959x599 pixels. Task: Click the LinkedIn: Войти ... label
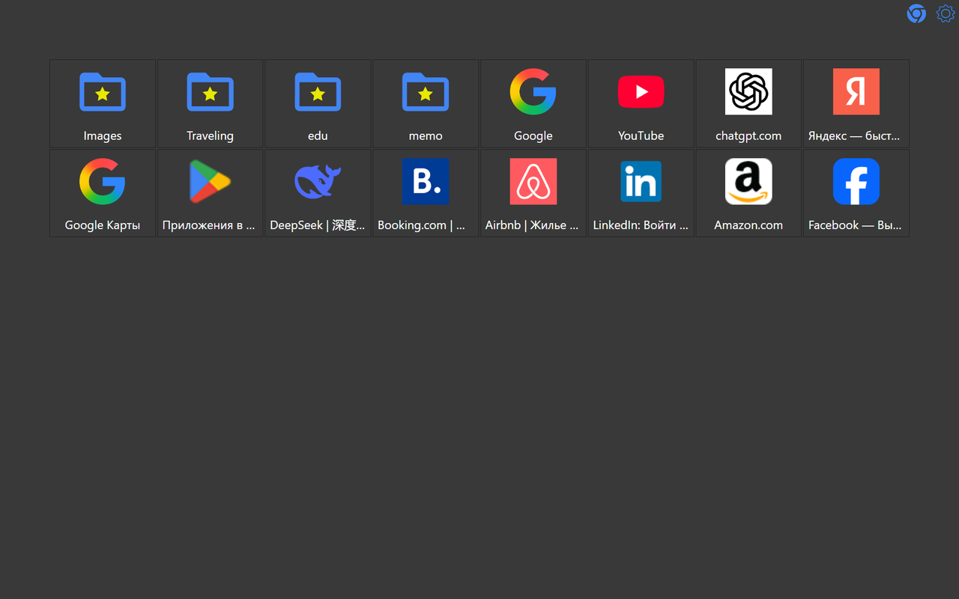coord(641,225)
